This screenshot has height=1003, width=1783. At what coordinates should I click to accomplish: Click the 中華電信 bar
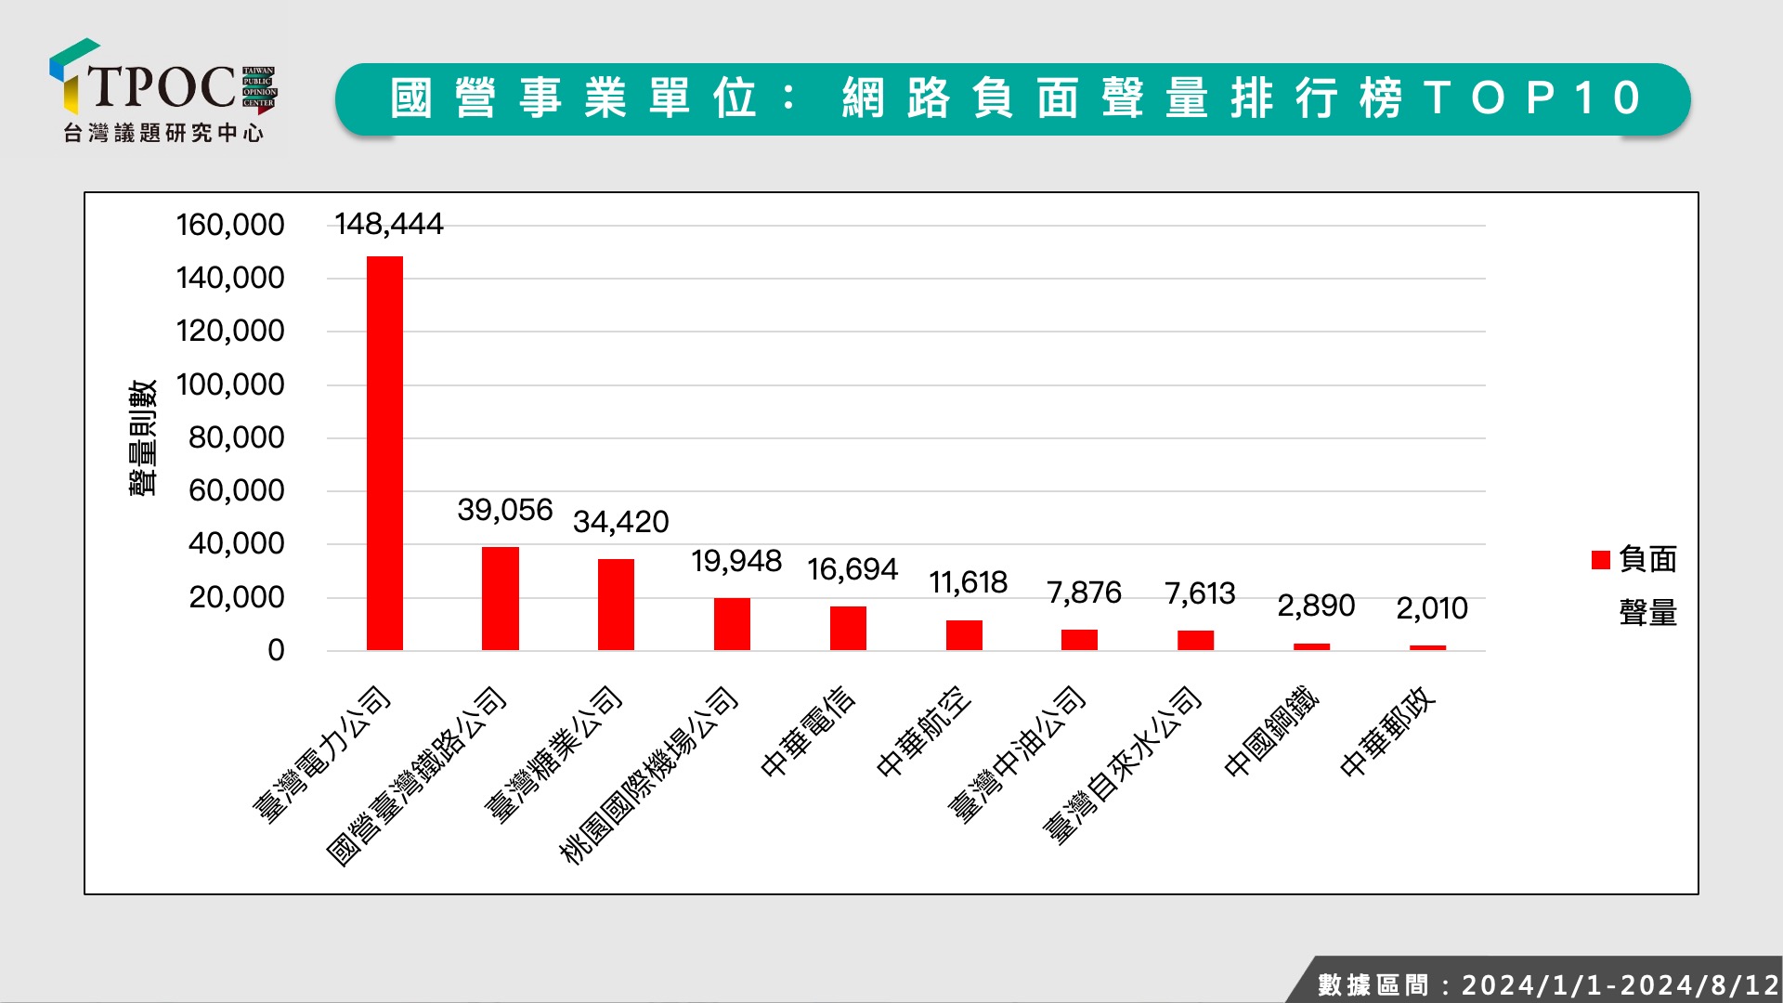848,628
